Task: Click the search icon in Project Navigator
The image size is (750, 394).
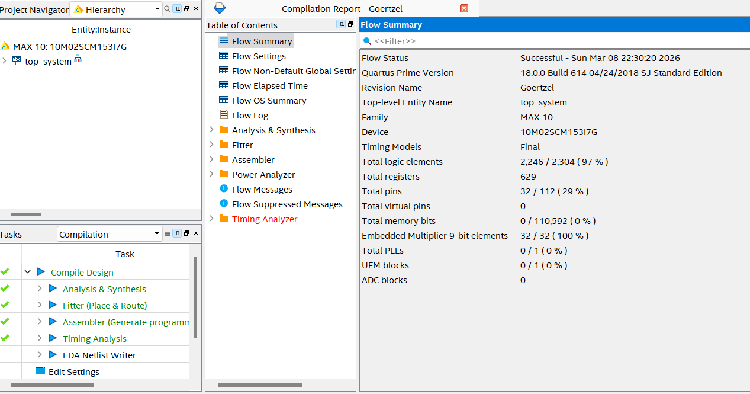Action: (167, 9)
